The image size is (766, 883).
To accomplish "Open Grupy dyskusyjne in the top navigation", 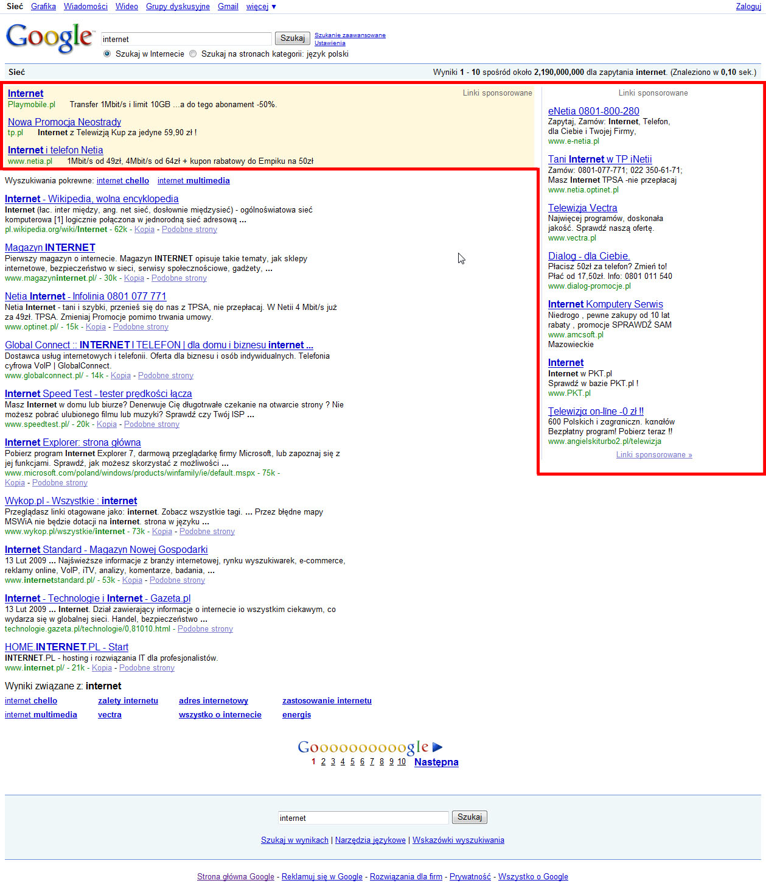I will pos(178,6).
